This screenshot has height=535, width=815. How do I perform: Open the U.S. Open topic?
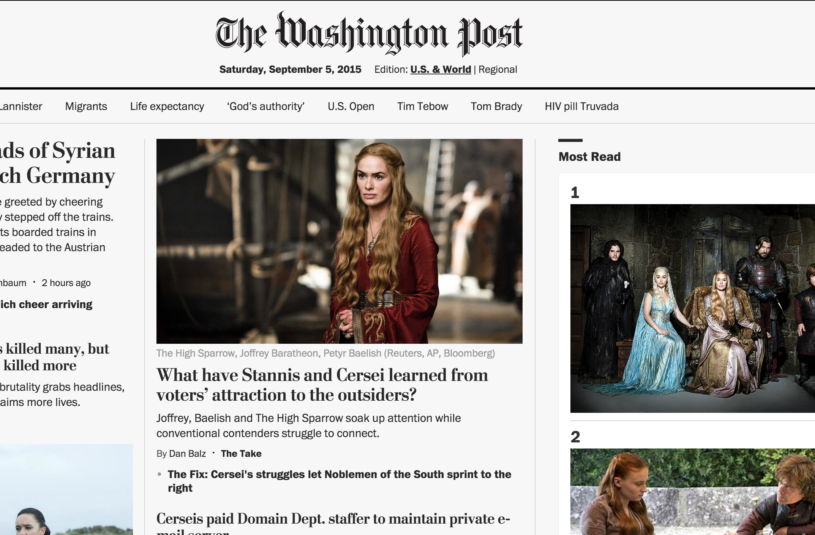coord(351,106)
